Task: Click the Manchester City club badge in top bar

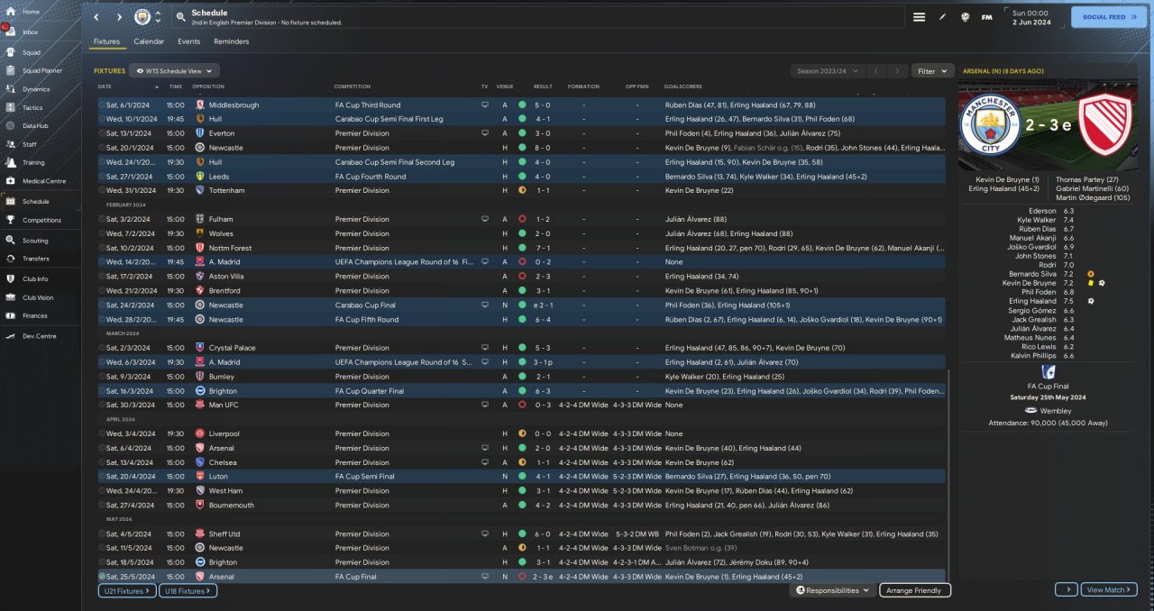Action: click(x=142, y=17)
